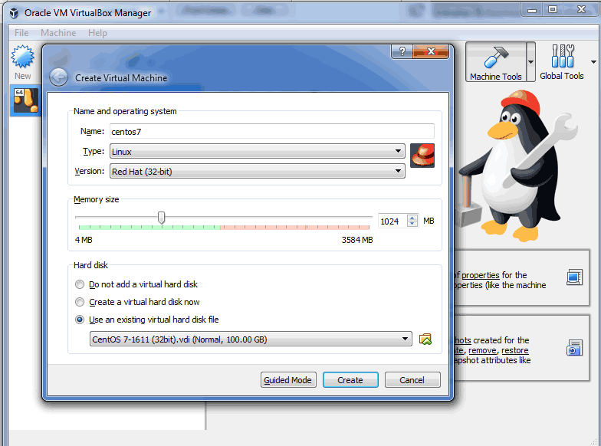
Task: Open the Machine Tools hammer icon
Action: (x=496, y=57)
